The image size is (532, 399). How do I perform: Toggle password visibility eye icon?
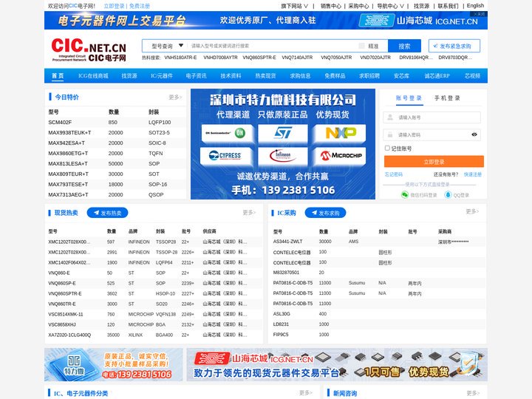474,134
